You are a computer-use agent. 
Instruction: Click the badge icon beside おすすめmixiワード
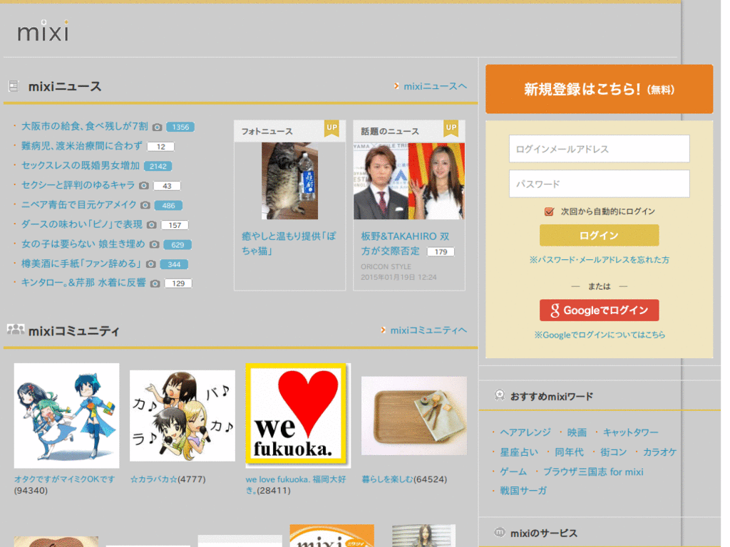click(x=500, y=396)
